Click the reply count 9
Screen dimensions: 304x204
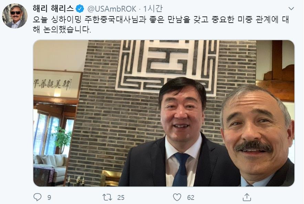(49, 197)
